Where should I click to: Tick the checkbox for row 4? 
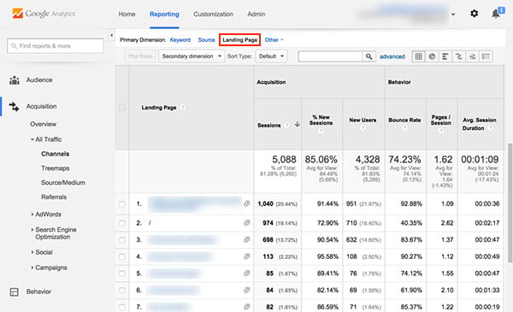coord(122,256)
